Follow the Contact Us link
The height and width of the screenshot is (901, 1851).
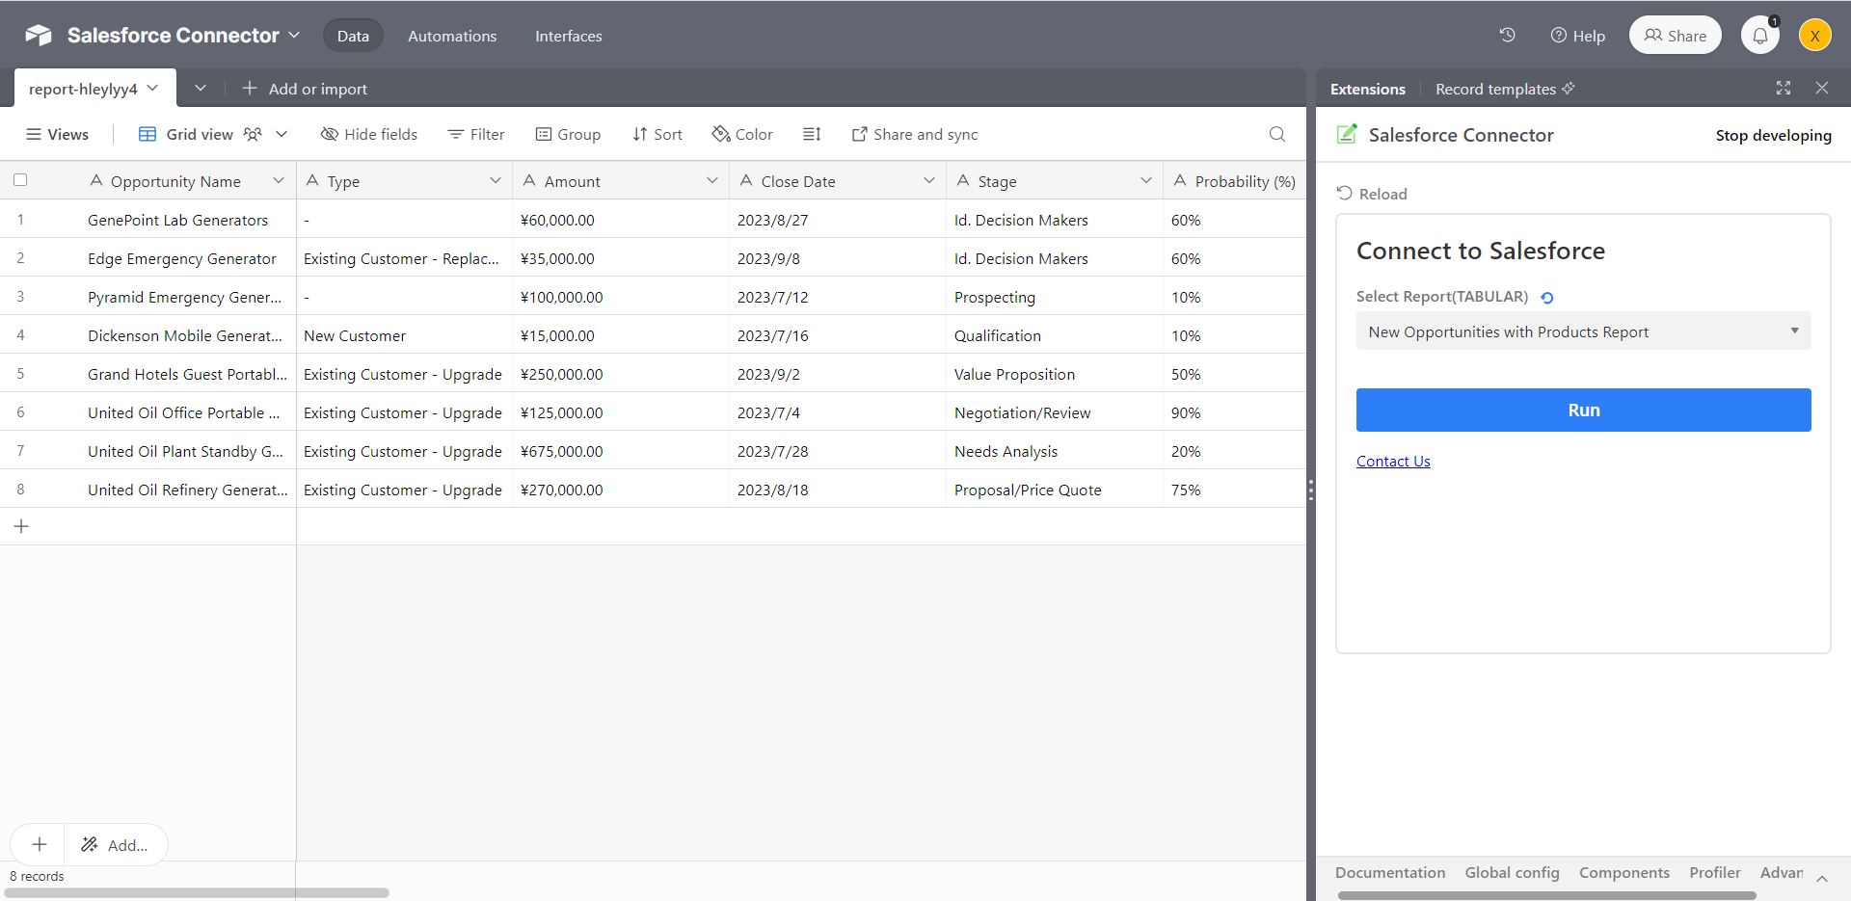click(x=1393, y=461)
